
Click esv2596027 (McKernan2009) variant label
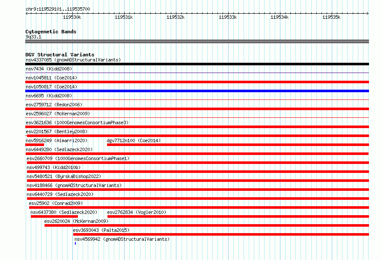58,114
